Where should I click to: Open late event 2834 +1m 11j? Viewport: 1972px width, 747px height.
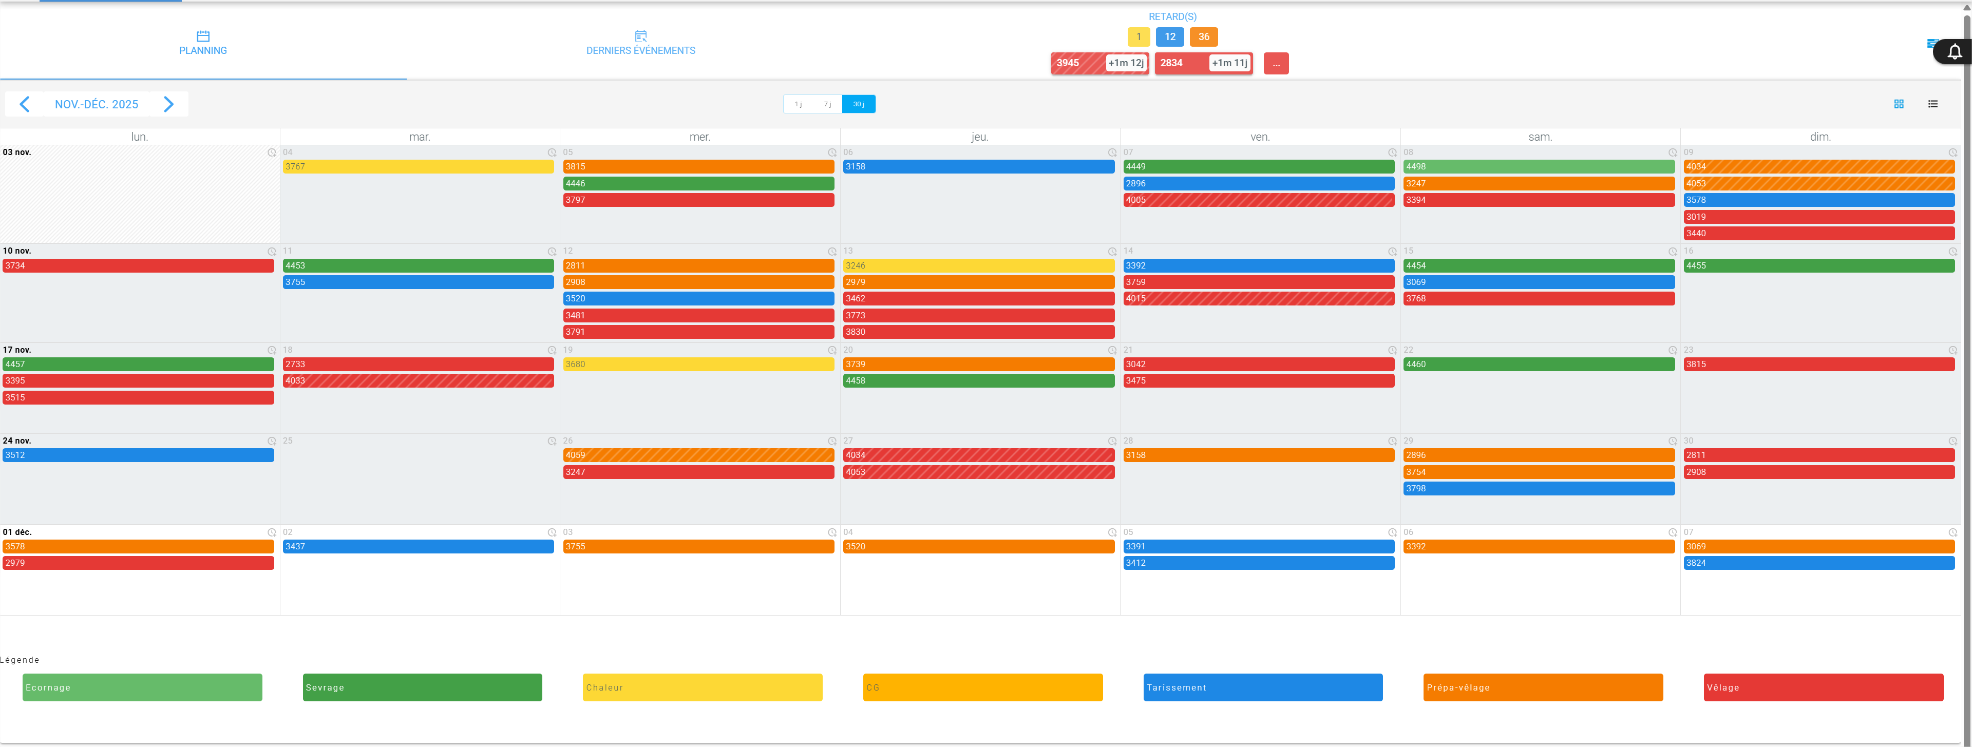point(1203,63)
